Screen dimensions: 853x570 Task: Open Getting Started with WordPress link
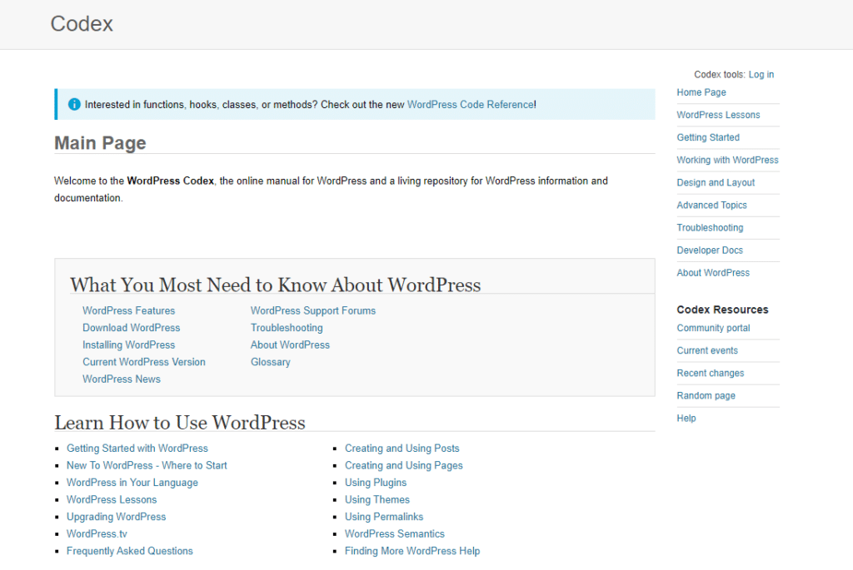point(137,449)
